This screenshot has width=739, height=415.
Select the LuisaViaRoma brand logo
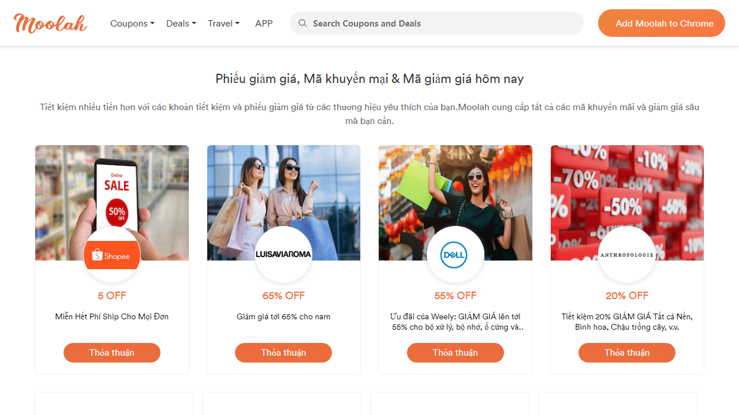point(283,254)
